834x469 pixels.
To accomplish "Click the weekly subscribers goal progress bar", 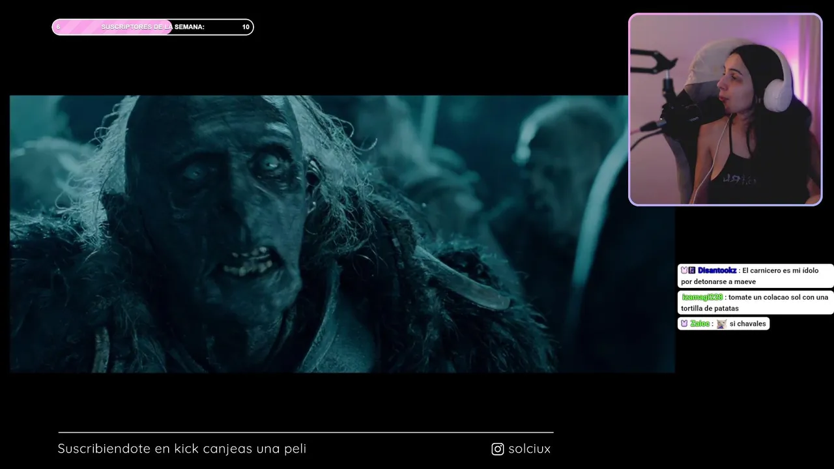I will pyautogui.click(x=152, y=27).
